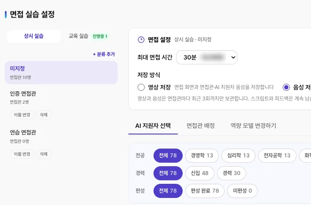The width and height of the screenshot is (311, 205).
Task: Open the 최대 면접 시간 dropdown
Action: coord(207,57)
